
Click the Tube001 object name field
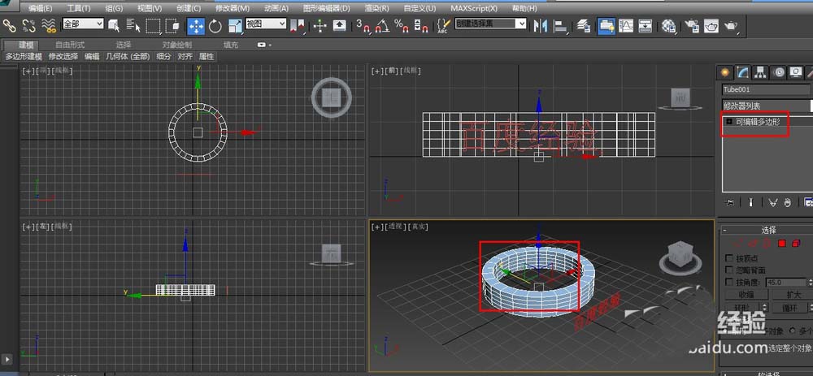[x=767, y=89]
